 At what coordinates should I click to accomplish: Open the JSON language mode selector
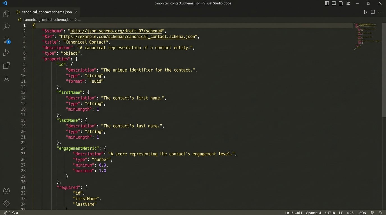362,213
